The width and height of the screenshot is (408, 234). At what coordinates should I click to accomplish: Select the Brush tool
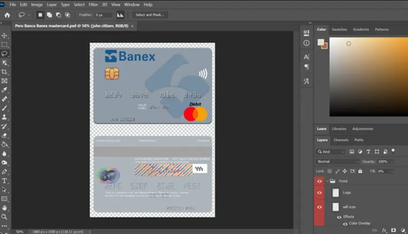tap(5, 108)
